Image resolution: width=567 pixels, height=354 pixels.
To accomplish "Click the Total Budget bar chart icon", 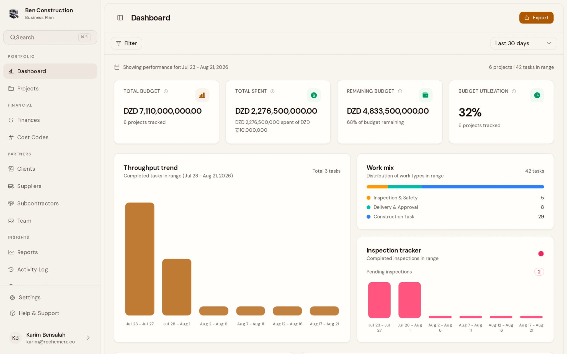I will click(x=202, y=95).
